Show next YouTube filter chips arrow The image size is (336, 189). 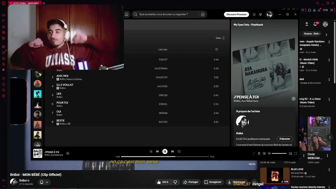pyautogui.click(x=326, y=35)
